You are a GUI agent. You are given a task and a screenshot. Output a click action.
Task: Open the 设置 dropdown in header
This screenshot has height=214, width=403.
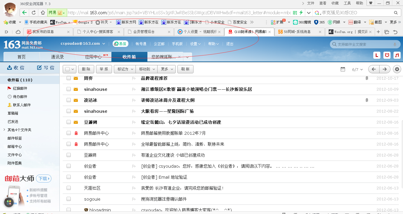195,44
